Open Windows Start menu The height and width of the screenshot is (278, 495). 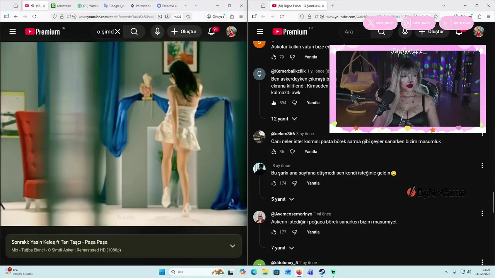[x=162, y=272]
